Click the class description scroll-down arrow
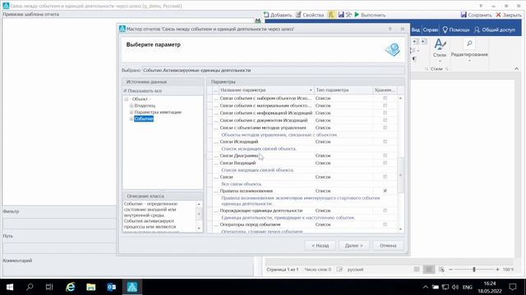The width and height of the screenshot is (526, 295). coord(199,228)
